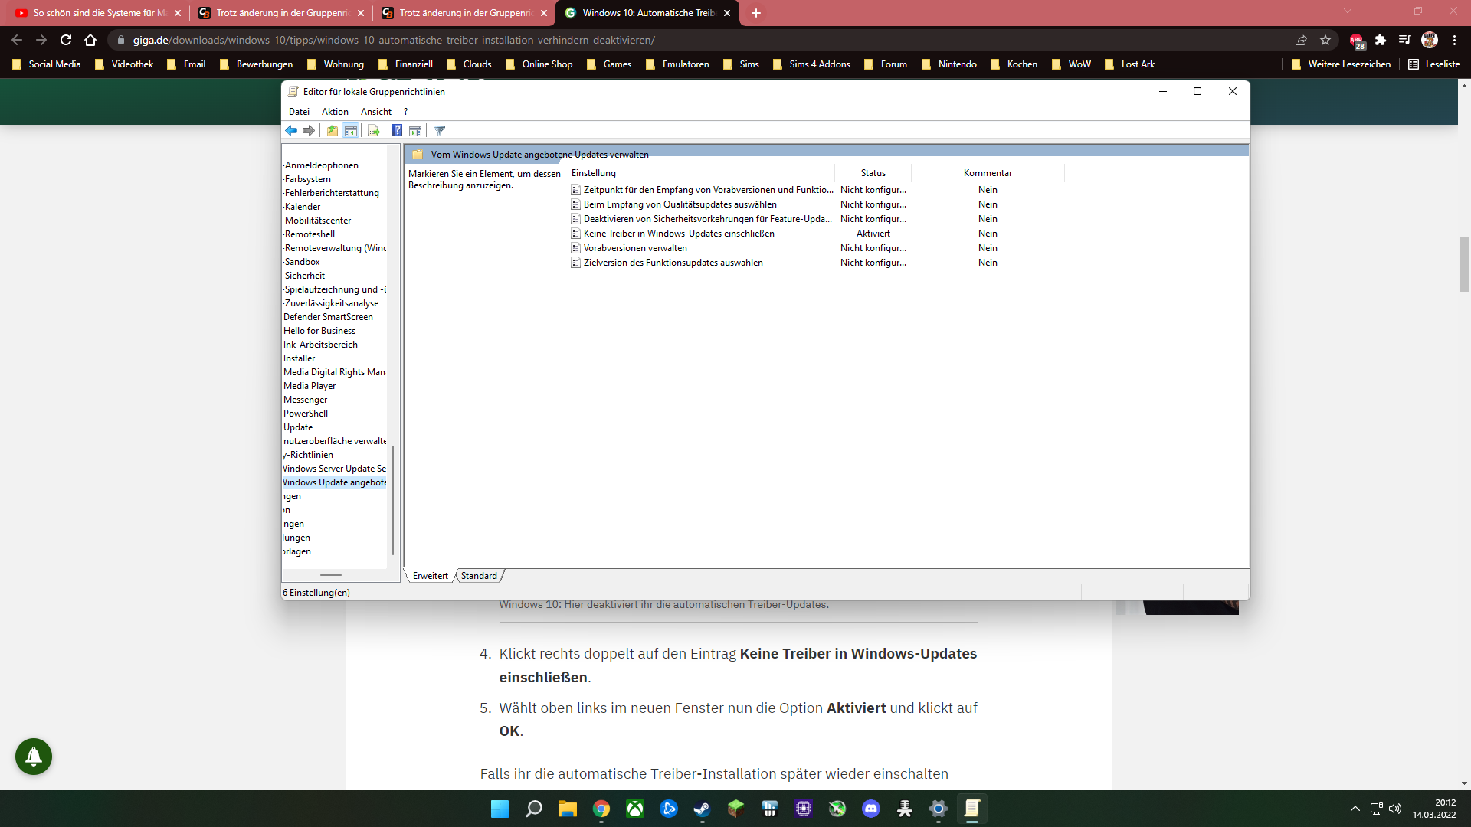Select the 'Windows Server Update' tree node
This screenshot has width=1471, height=827.
point(334,469)
